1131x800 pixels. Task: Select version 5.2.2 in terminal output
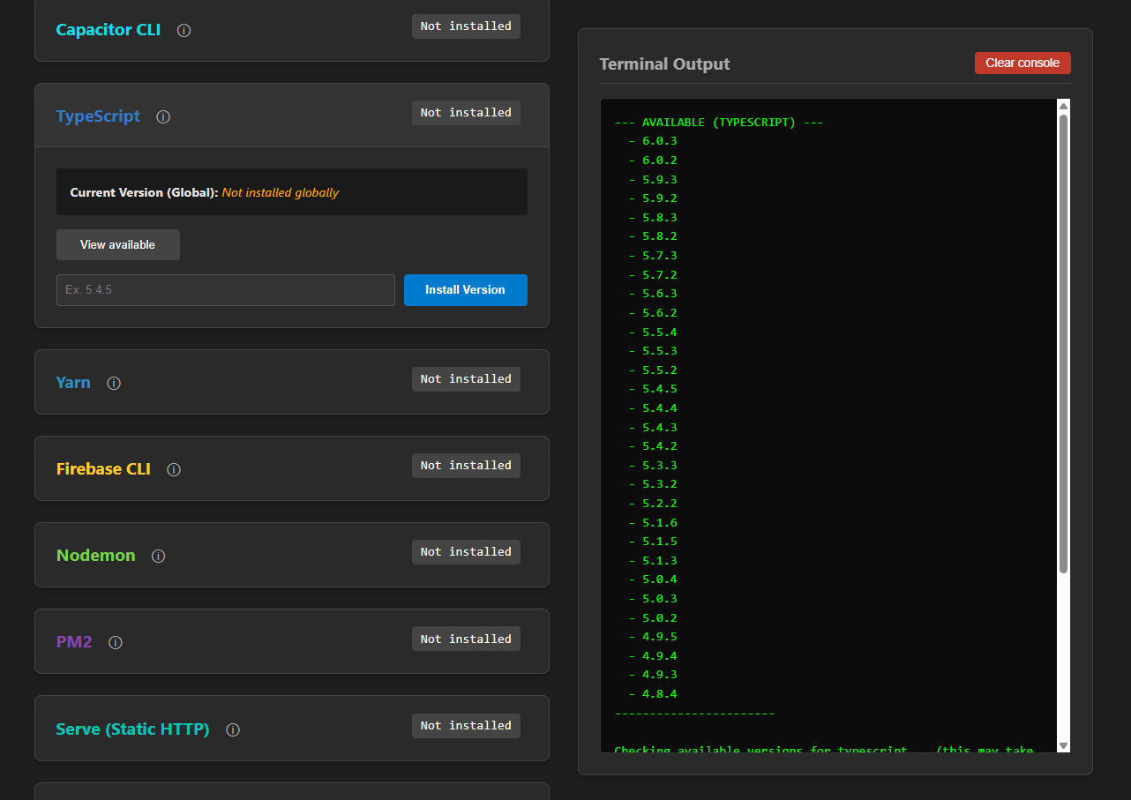pyautogui.click(x=659, y=504)
